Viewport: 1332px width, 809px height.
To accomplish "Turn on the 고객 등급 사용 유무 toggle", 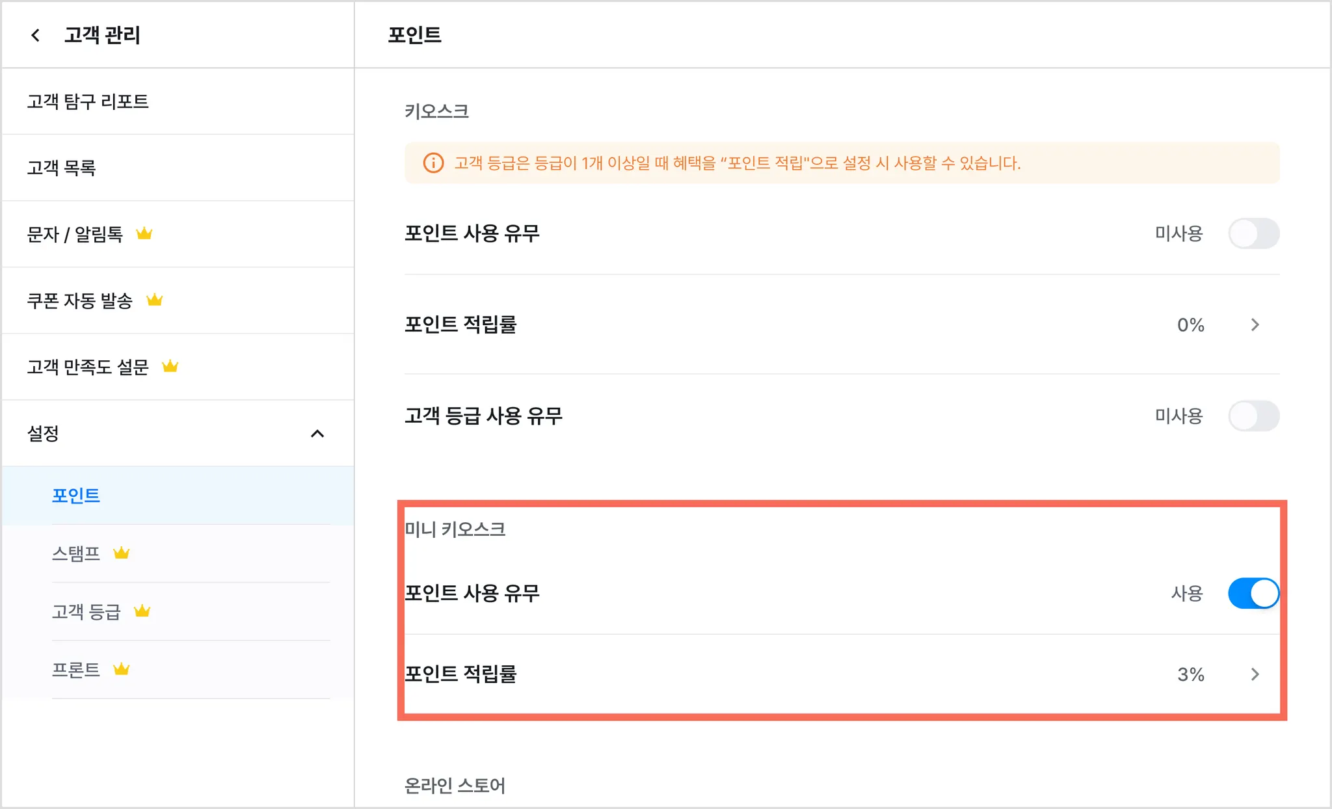I will point(1253,416).
